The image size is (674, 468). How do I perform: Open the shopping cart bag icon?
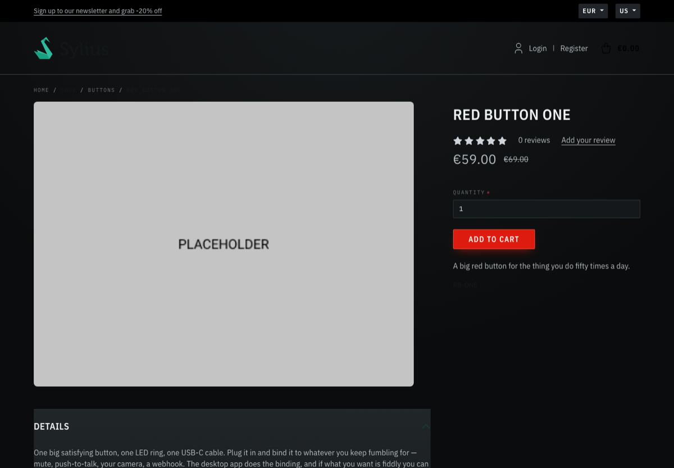pyautogui.click(x=606, y=48)
